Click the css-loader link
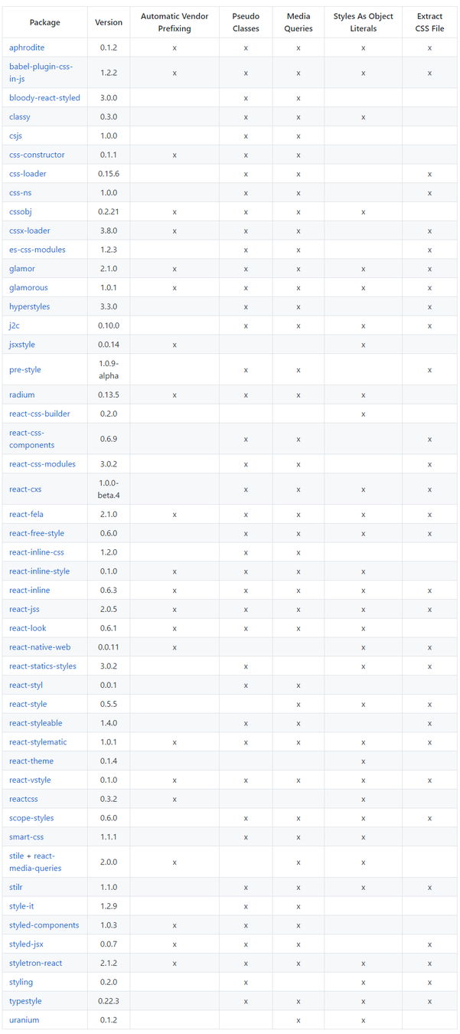460x1034 pixels. pyautogui.click(x=28, y=174)
